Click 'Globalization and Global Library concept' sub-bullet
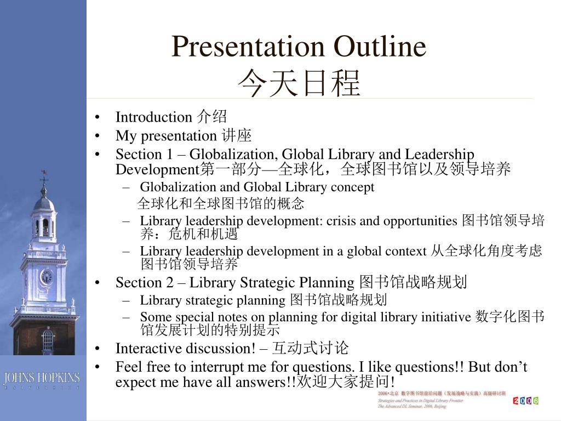The image size is (561, 421). coord(257,187)
